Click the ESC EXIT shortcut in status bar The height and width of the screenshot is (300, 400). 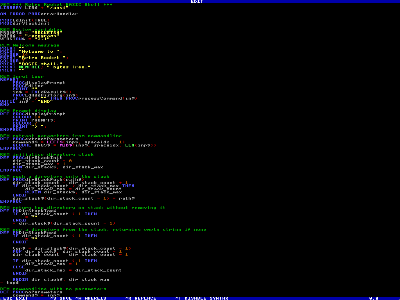pos(15,298)
